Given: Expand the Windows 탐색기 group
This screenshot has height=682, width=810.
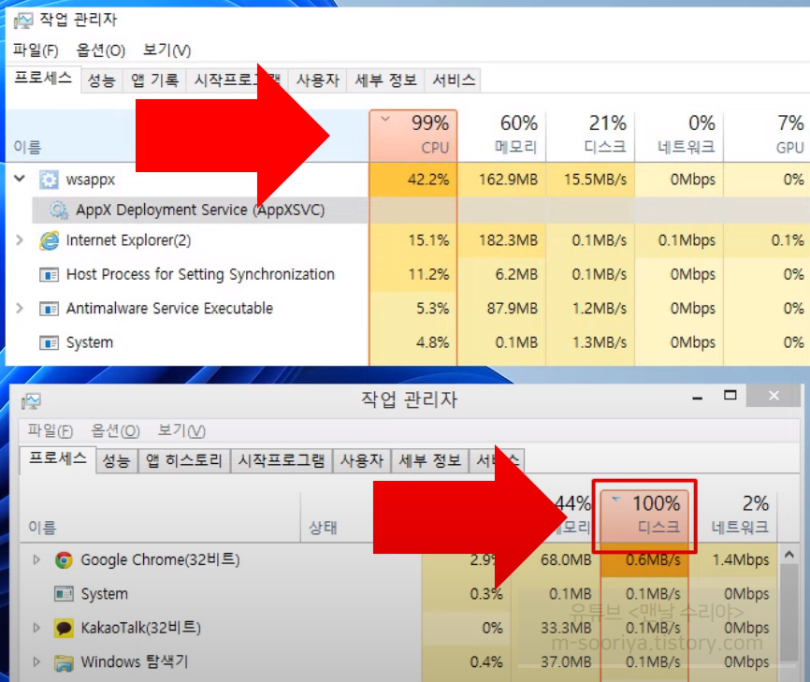Looking at the screenshot, I should (36, 661).
